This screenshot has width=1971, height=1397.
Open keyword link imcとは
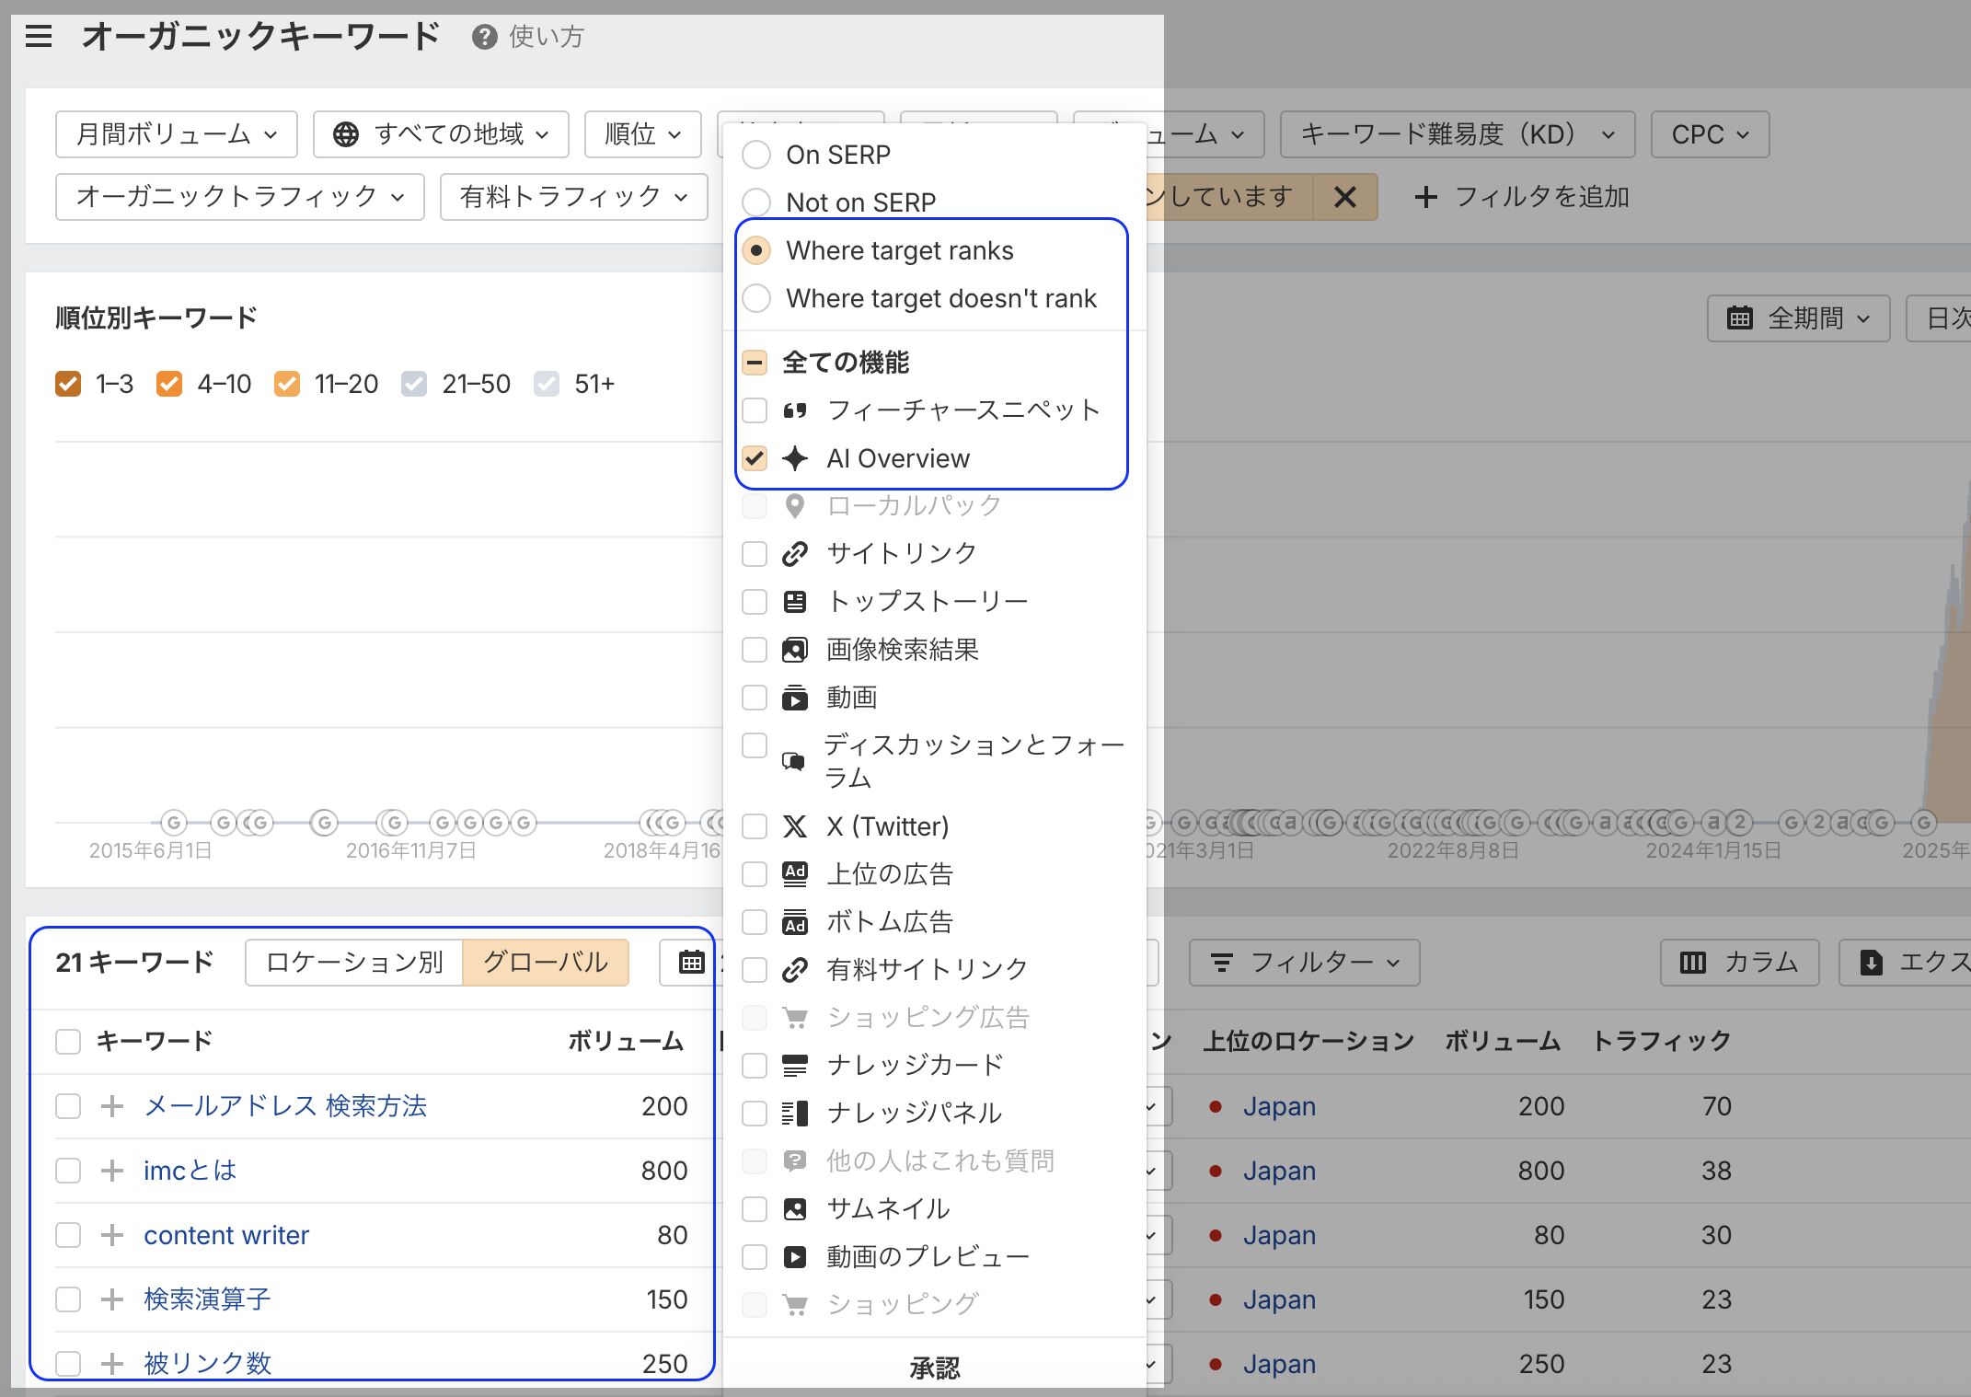click(x=190, y=1171)
